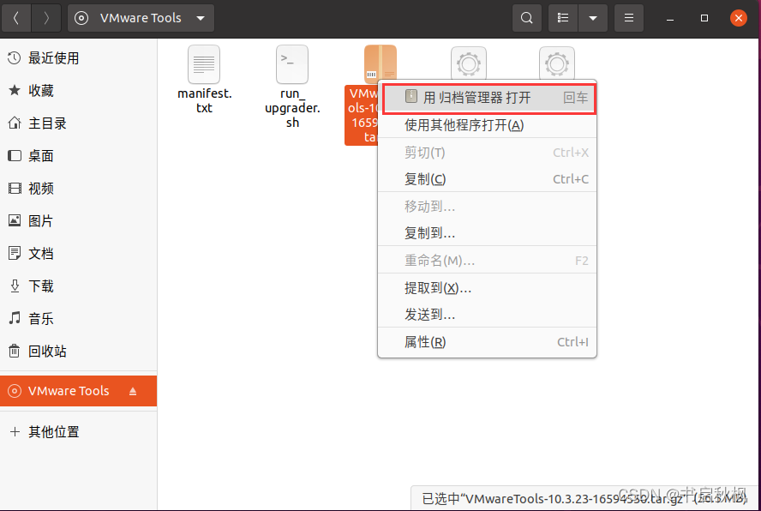Open 回收站 trash in the sidebar
The image size is (761, 511).
pos(78,352)
